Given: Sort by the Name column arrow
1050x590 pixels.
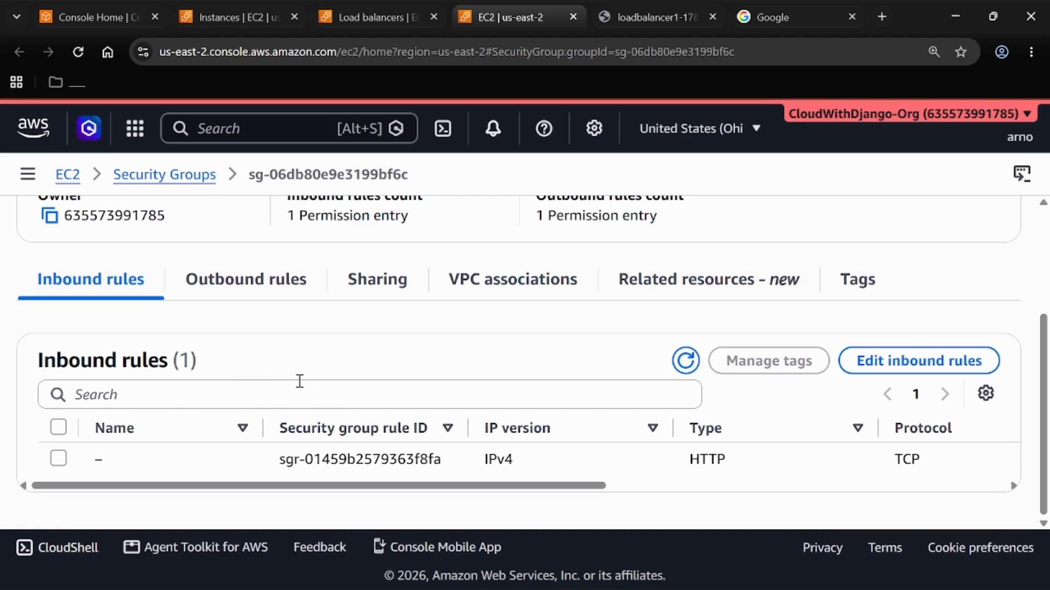Looking at the screenshot, I should pyautogui.click(x=243, y=428).
